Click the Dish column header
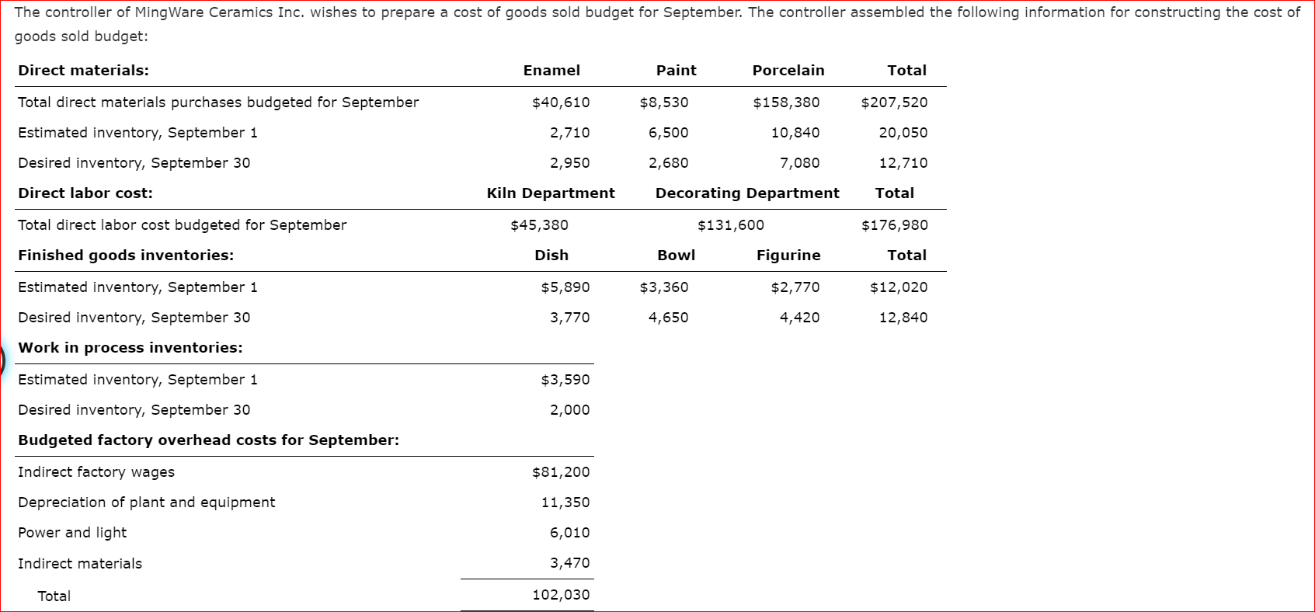This screenshot has height=612, width=1315. [x=551, y=256]
